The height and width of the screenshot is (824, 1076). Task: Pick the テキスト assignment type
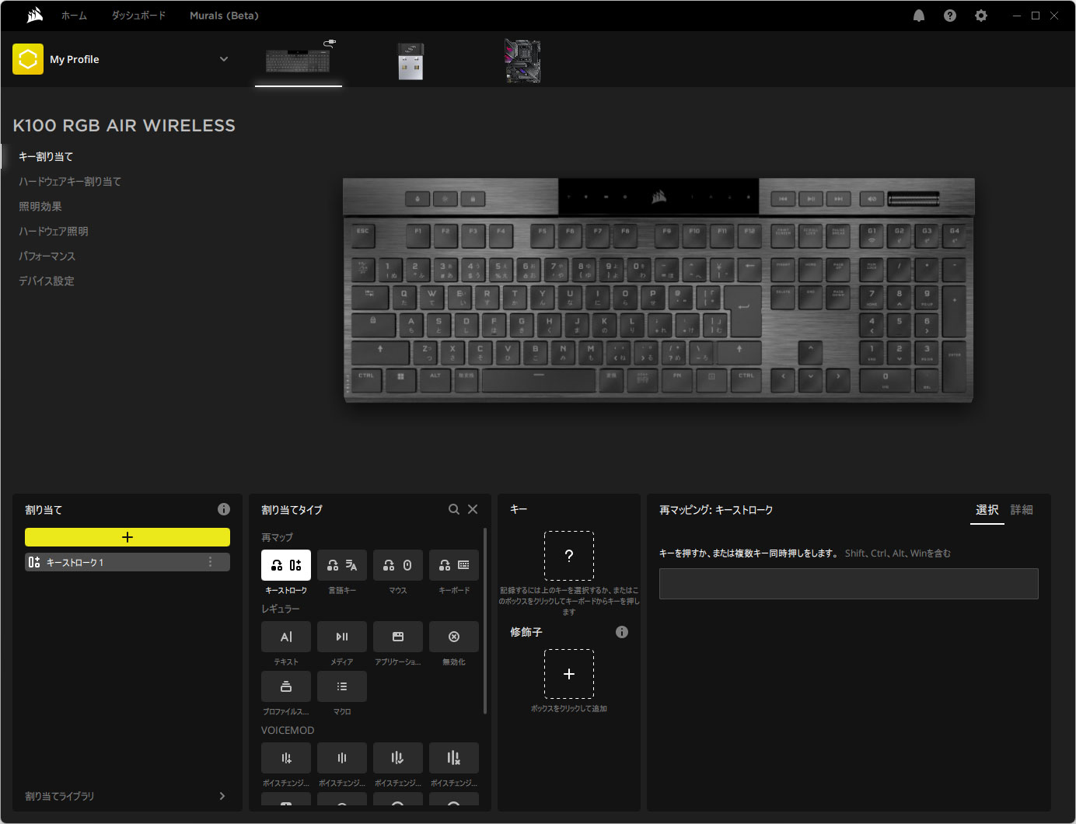(285, 637)
